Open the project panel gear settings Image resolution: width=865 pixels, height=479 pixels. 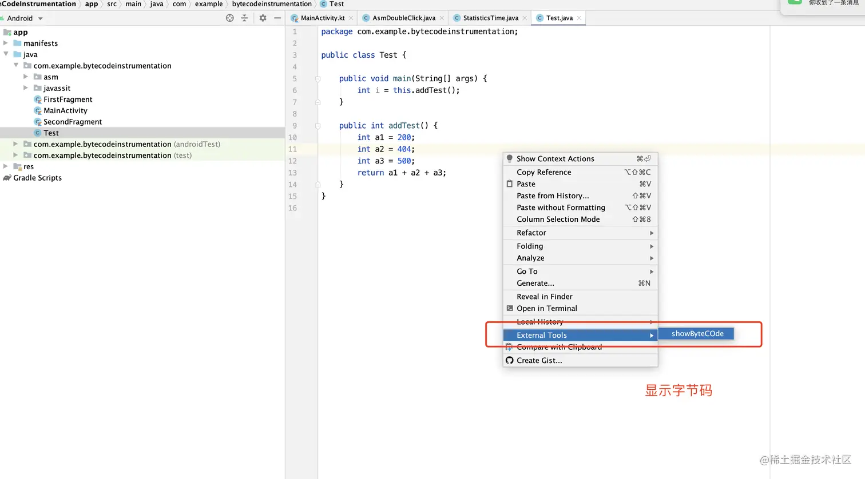tap(263, 18)
